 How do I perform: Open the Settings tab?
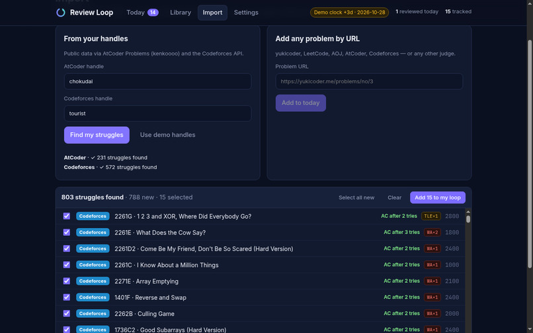pos(246,13)
